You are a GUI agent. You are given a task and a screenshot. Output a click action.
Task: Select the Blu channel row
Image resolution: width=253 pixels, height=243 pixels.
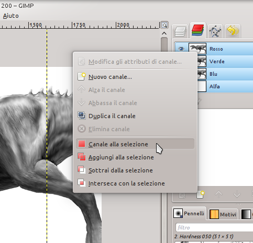(225, 74)
